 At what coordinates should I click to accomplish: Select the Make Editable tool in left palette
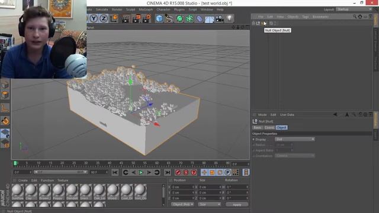[5, 85]
